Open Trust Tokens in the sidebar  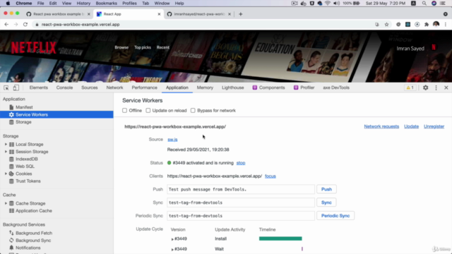pos(28,181)
